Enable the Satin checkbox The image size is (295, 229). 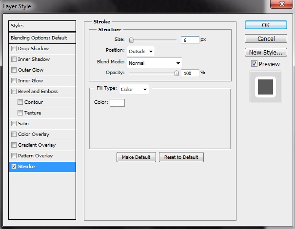point(14,124)
